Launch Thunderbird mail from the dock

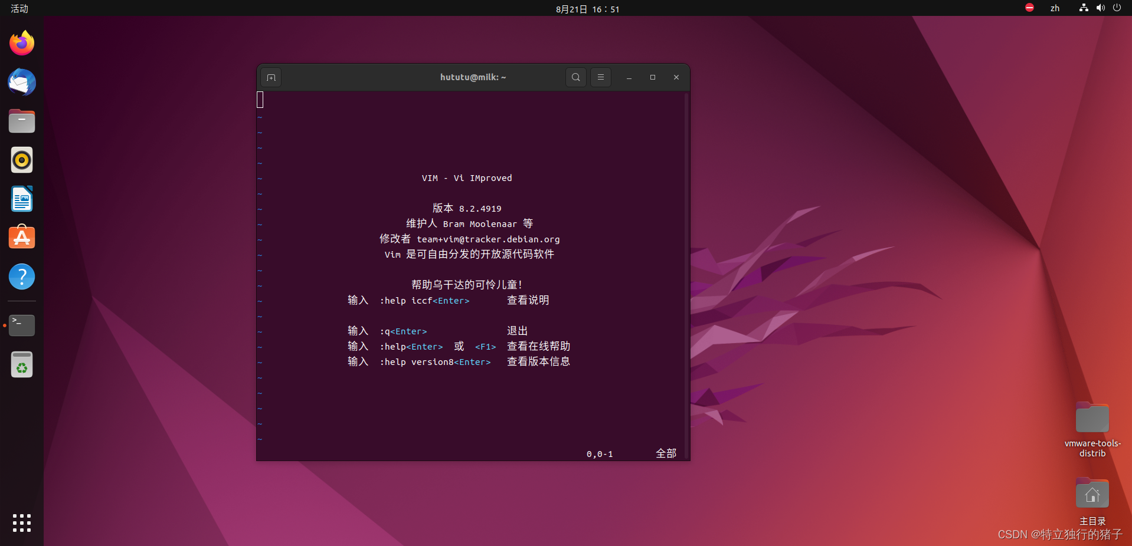pos(22,82)
